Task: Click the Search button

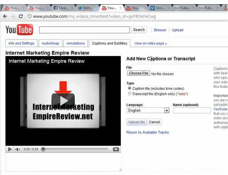Action: tap(139, 30)
